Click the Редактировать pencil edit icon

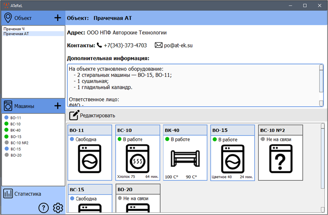(x=74, y=115)
